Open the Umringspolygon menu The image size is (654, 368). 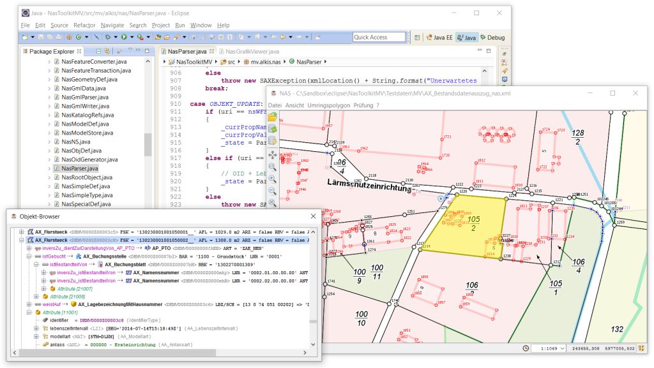coord(328,105)
